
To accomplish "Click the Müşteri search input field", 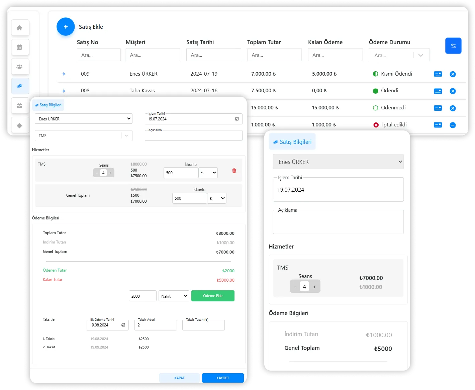I will (x=153, y=55).
